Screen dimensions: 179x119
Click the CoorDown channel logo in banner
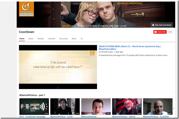pyautogui.click(x=26, y=9)
